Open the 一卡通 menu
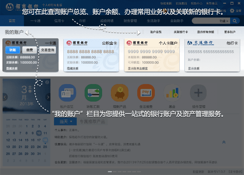This screenshot has height=175, width=244. [35, 21]
